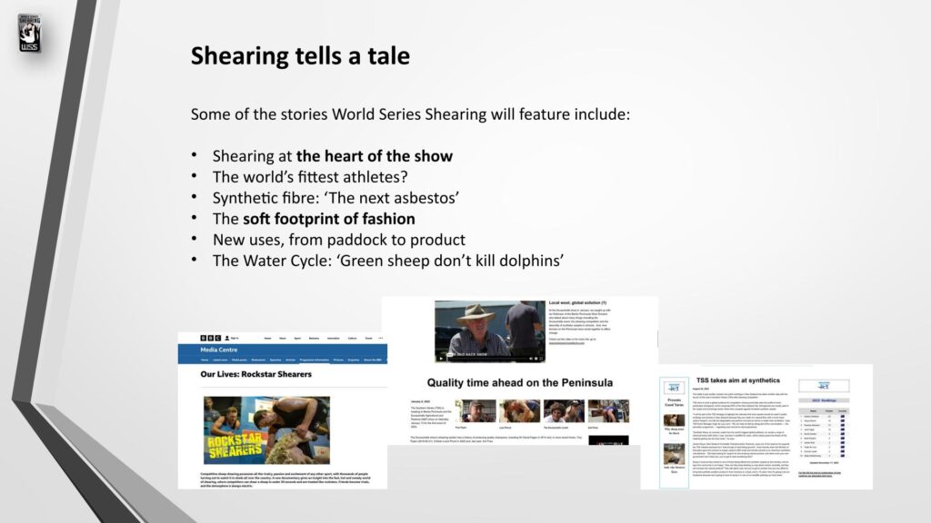Viewport: 931px width, 523px height.
Task: Click Quality time ahead on the Peninsula headline
Action: point(520,382)
